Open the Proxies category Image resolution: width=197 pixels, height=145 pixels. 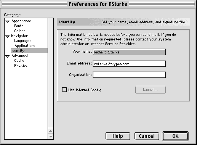pos(21,66)
